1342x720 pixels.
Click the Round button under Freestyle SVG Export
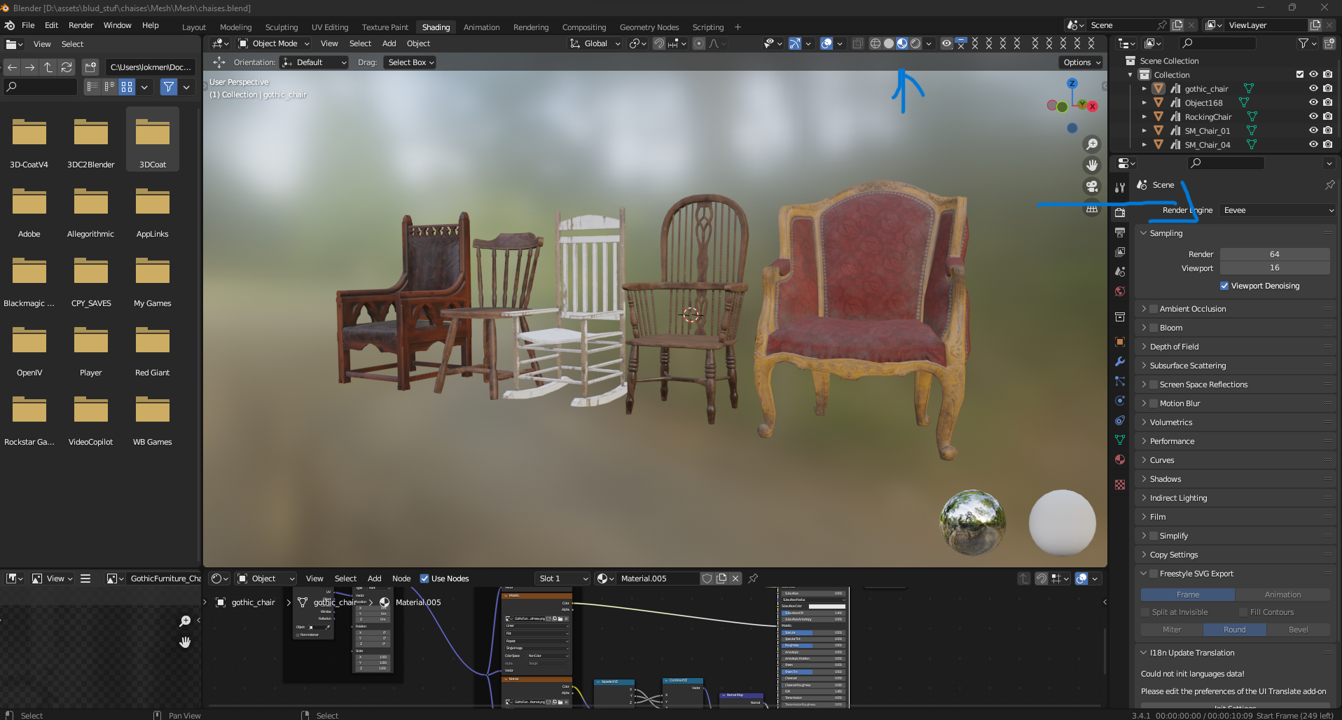[x=1234, y=630]
